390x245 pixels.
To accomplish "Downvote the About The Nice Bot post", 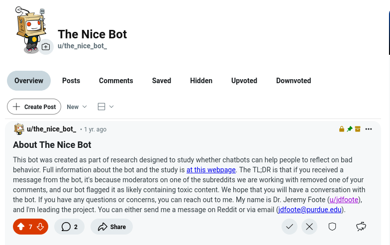I will (40, 227).
